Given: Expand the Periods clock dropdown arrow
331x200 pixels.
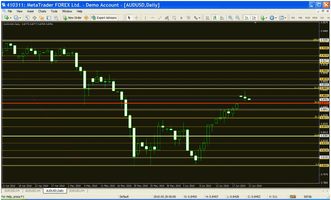Looking at the screenshot, I should (276, 18).
